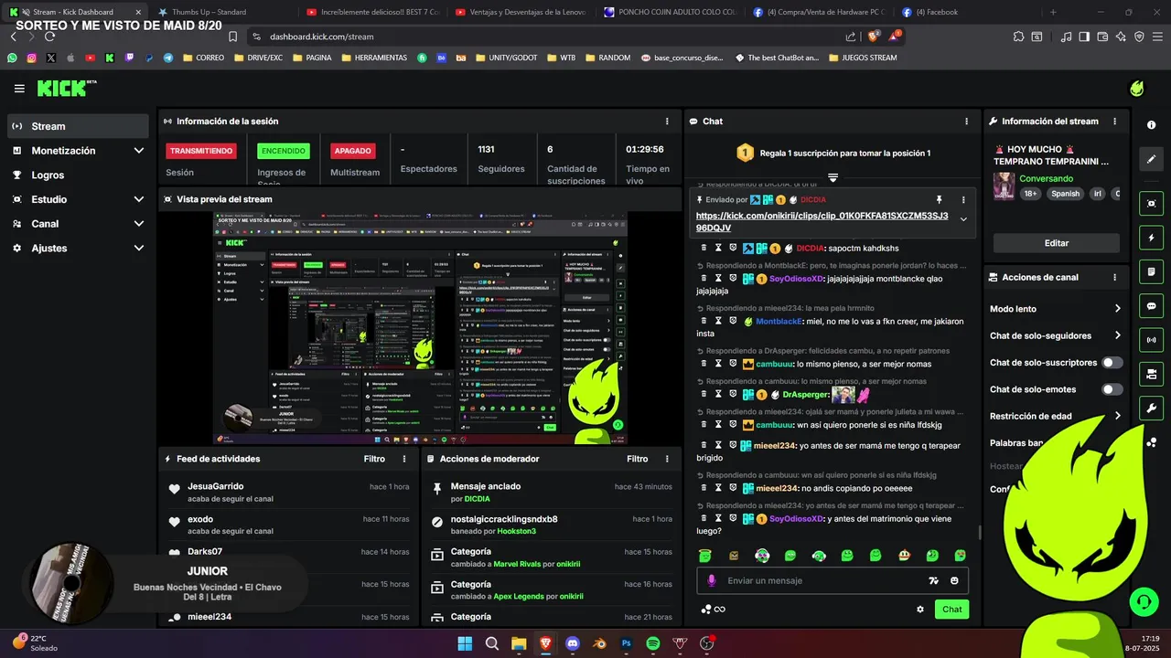This screenshot has height=658, width=1171.
Task: Open the emoji picker in chat input
Action: [x=954, y=580]
